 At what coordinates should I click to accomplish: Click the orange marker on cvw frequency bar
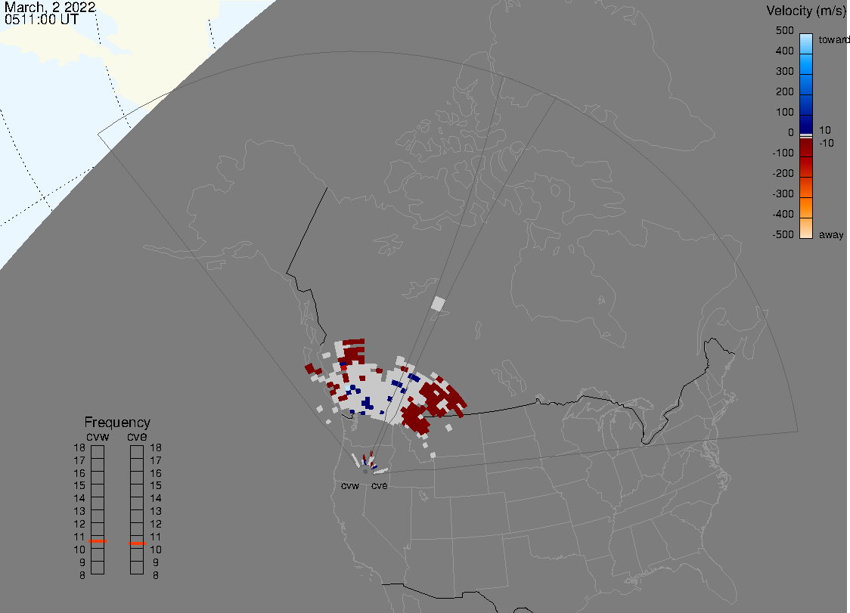click(98, 541)
